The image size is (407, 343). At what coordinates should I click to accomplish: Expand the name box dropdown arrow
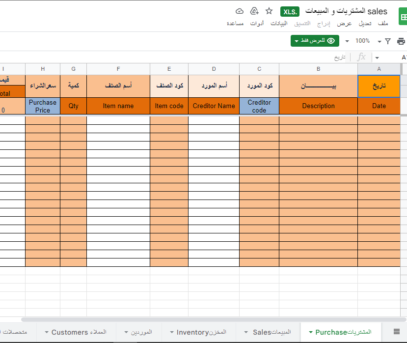(x=377, y=57)
